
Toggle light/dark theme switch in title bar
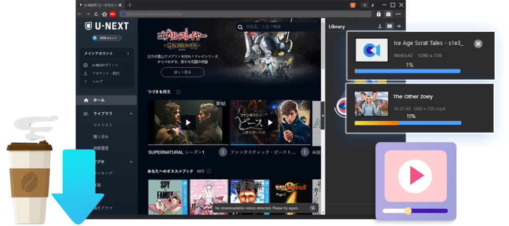[x=368, y=5]
